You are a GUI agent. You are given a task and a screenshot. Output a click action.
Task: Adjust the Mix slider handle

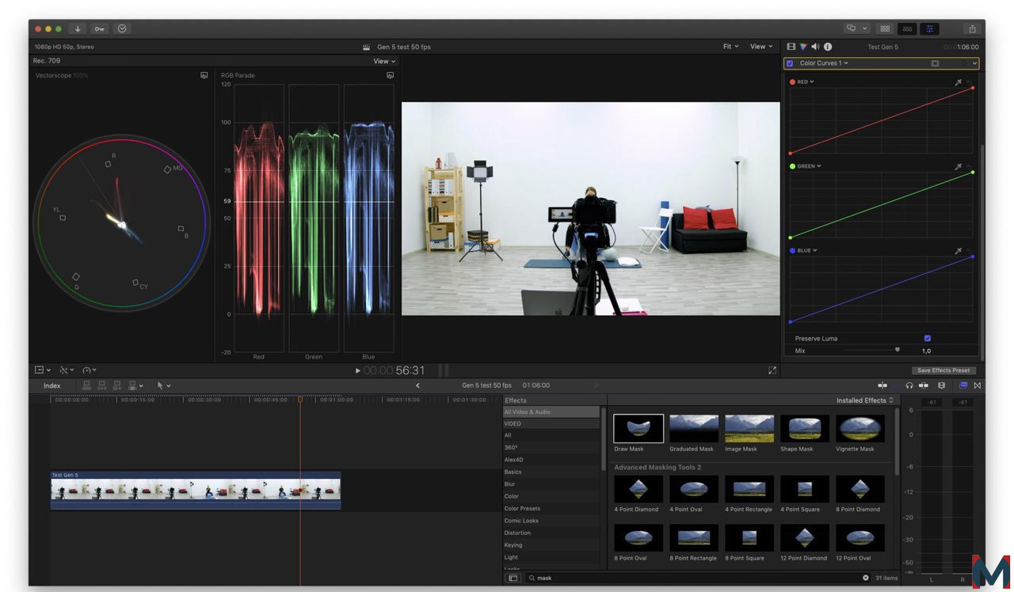click(x=898, y=350)
